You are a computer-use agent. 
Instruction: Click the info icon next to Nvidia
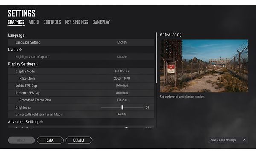[x=20, y=50]
